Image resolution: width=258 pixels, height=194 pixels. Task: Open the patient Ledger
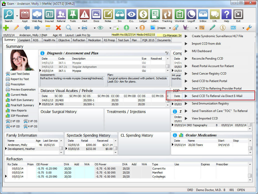143,15
